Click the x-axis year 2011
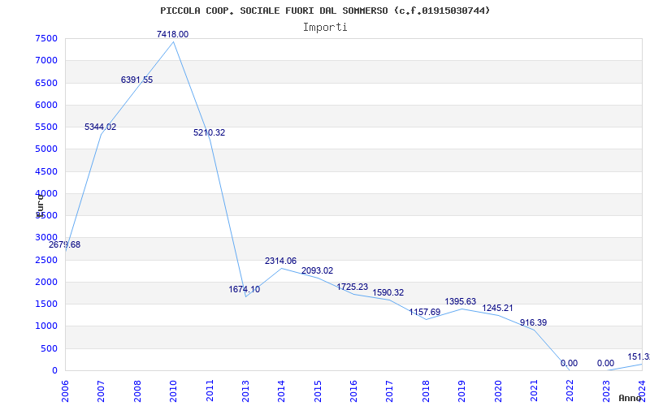 [210, 391]
